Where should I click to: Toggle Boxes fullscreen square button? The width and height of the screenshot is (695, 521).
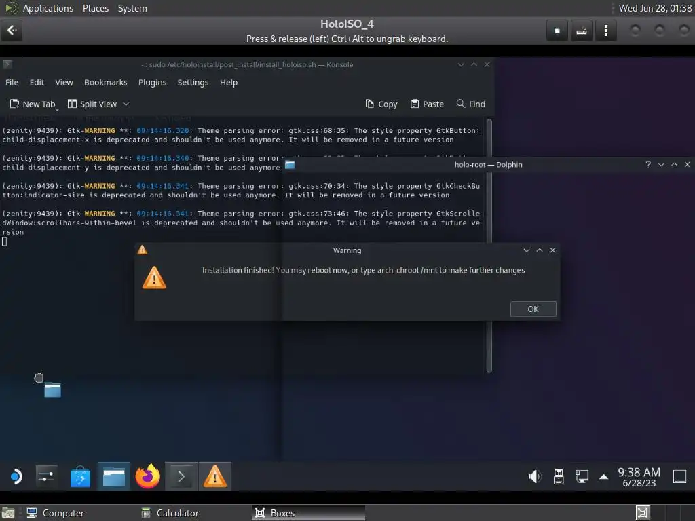557,31
